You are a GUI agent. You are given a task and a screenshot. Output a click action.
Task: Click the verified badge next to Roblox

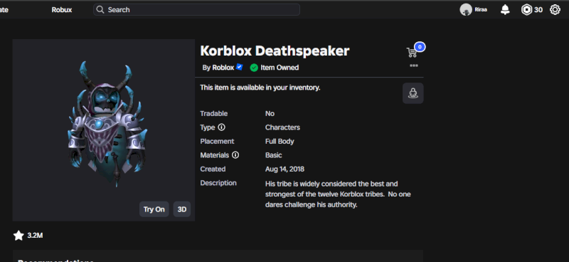click(239, 67)
